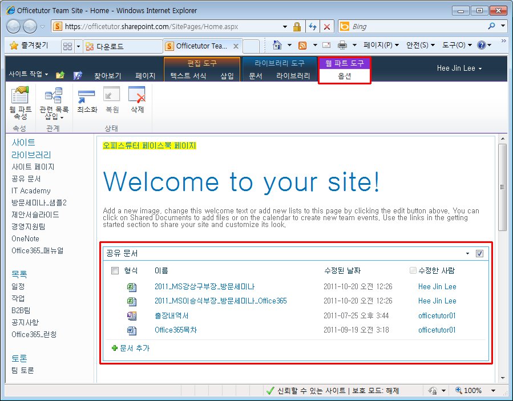The height and width of the screenshot is (401, 513).
Task: Go back with the browser back arrow
Action: pos(14,26)
